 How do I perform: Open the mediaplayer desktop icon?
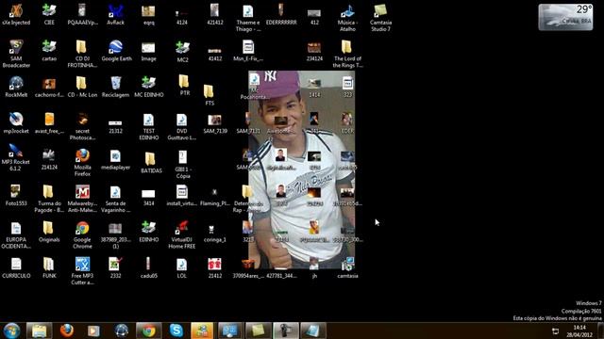tap(115, 159)
